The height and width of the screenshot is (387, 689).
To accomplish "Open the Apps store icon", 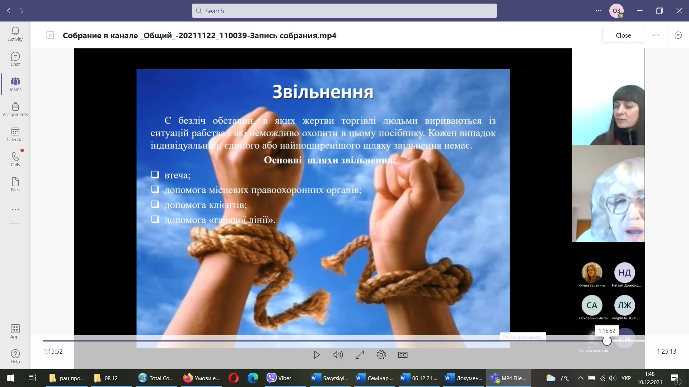I will click(x=15, y=331).
